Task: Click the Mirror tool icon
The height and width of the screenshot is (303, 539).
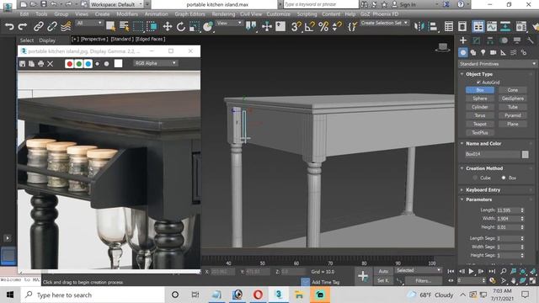Action: click(x=419, y=26)
